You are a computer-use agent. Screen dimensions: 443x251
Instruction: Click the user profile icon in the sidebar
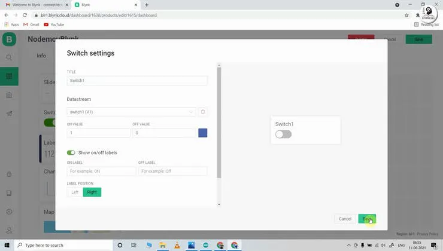[x=9, y=231]
